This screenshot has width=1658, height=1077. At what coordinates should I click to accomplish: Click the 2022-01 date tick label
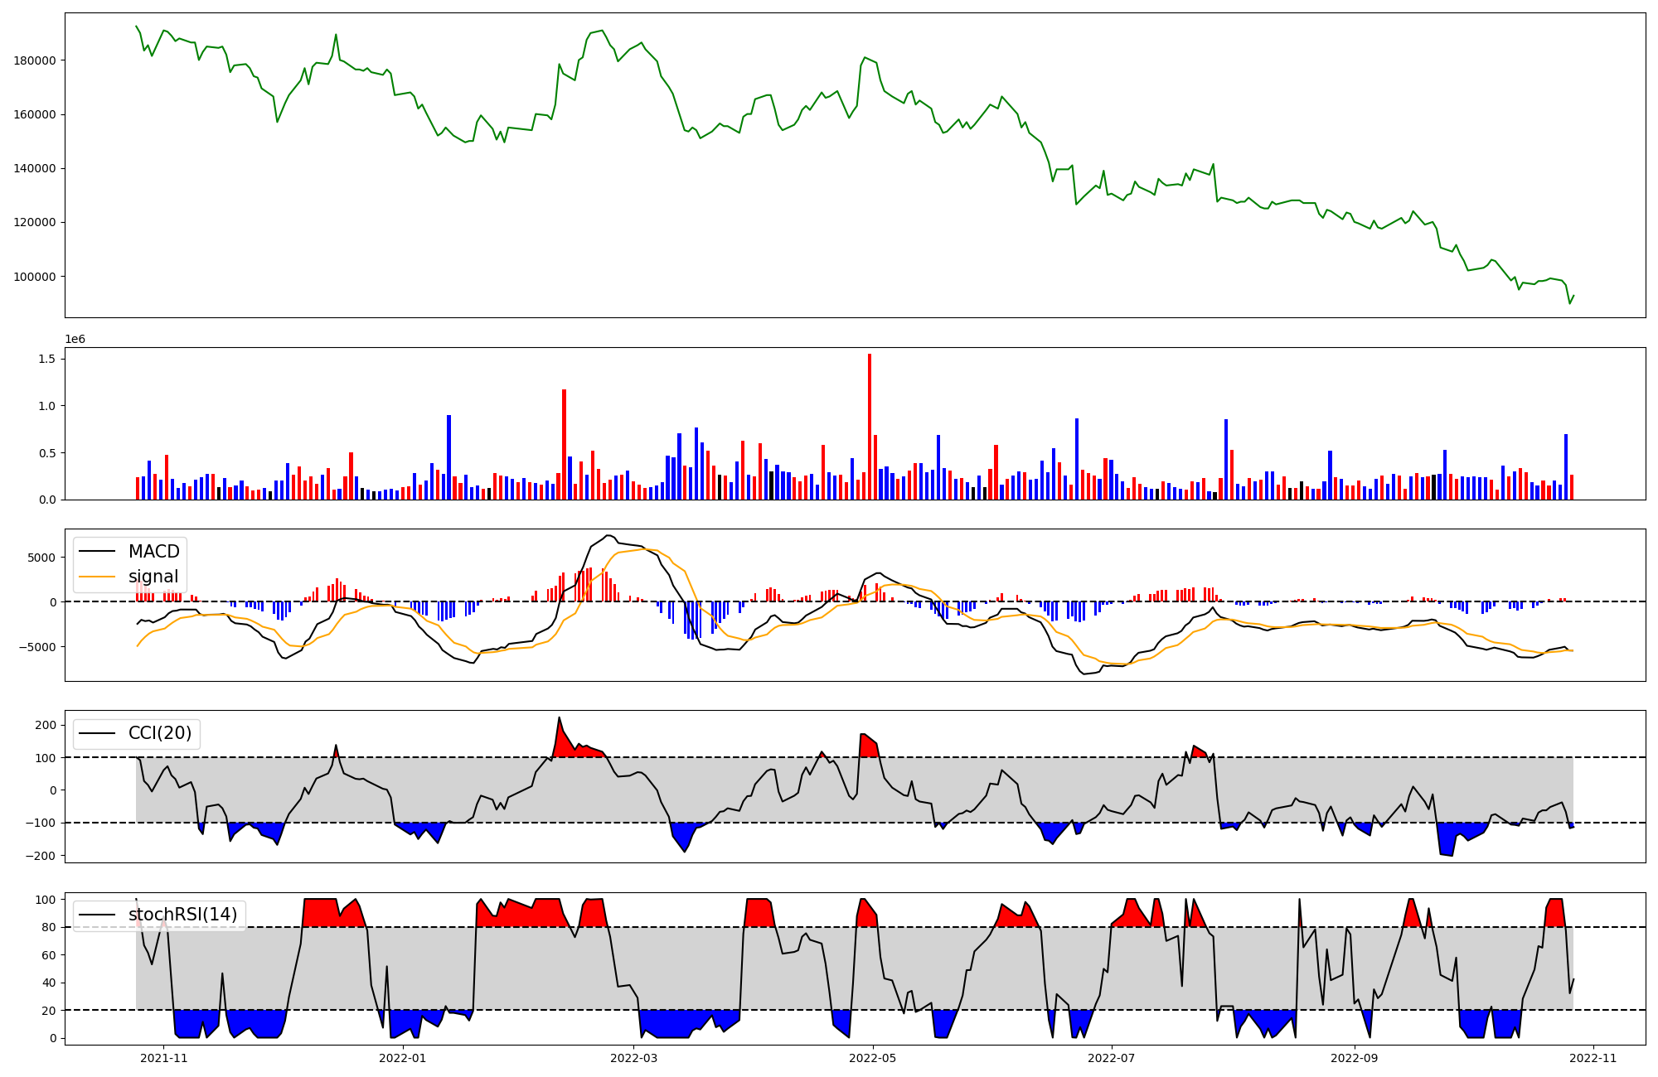(403, 1058)
